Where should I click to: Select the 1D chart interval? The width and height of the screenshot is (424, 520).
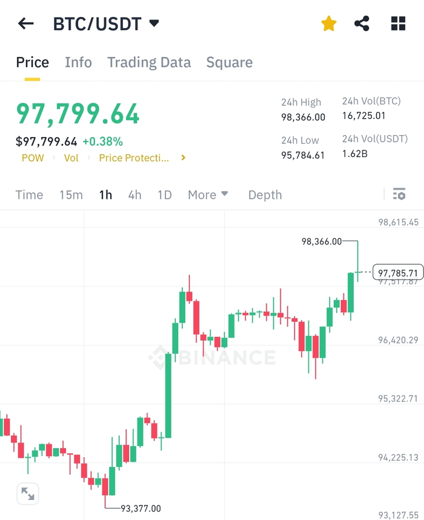165,195
